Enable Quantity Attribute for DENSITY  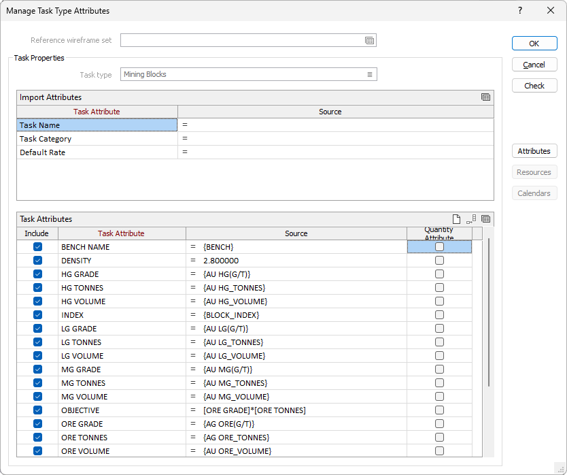pos(439,261)
